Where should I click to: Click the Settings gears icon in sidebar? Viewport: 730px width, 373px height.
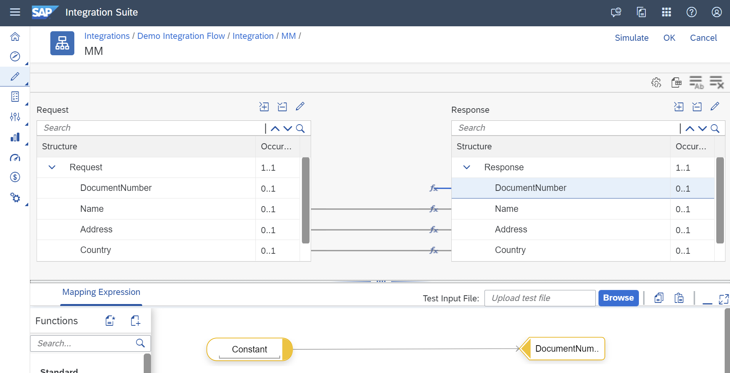[x=14, y=198]
